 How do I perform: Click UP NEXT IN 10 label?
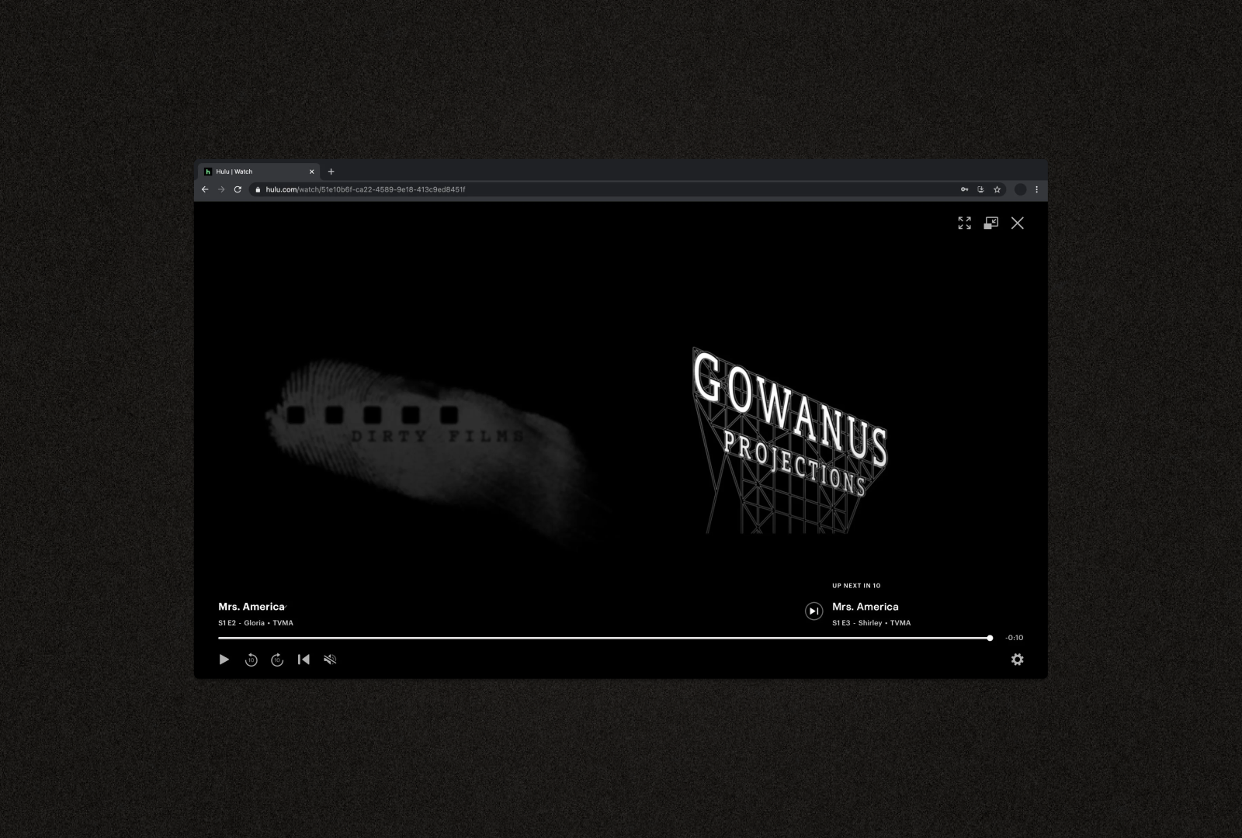[856, 586]
